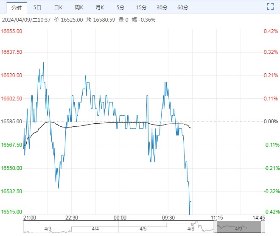Switch to 30分 interval
Image resolution: width=280 pixels, height=236 pixels.
click(x=162, y=8)
